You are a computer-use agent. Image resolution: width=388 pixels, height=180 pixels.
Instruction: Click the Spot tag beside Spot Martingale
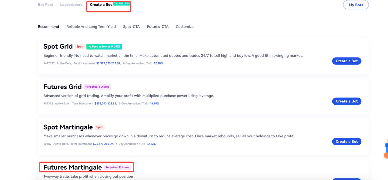(x=99, y=127)
